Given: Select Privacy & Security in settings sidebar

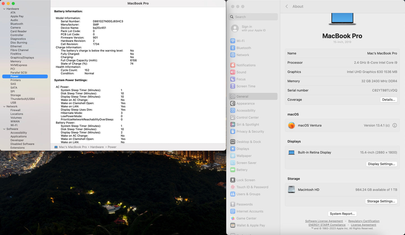Looking at the screenshot, I should coord(250,132).
